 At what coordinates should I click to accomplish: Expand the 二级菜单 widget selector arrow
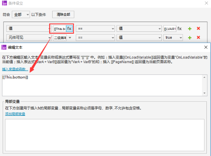70,38
